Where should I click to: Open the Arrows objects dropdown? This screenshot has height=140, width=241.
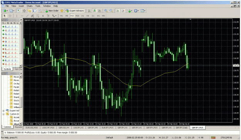54,16
